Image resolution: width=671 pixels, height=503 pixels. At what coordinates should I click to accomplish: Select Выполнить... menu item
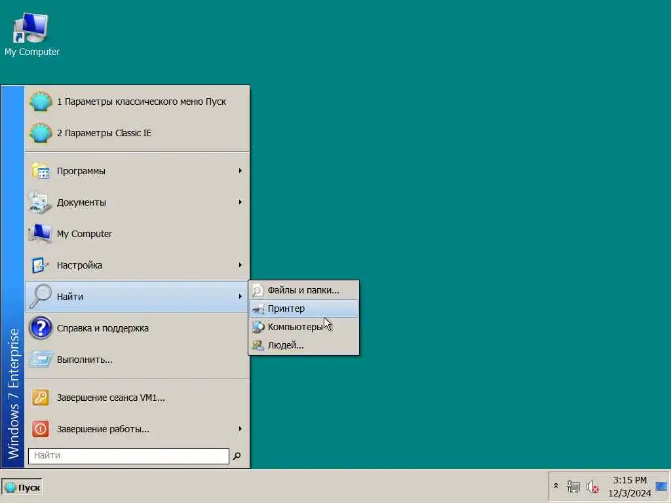tap(138, 360)
